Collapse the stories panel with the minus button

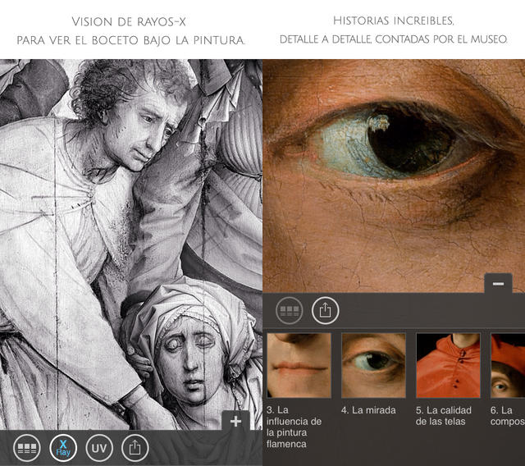tap(498, 283)
